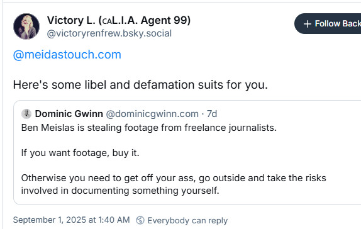Open the Victory L. display name link
The image size is (361, 229).
tap(119, 20)
